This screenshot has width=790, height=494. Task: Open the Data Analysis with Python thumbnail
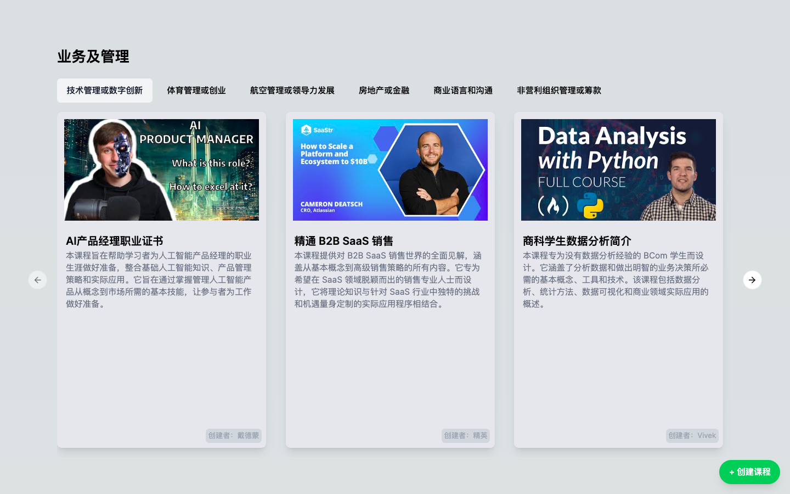coord(618,170)
